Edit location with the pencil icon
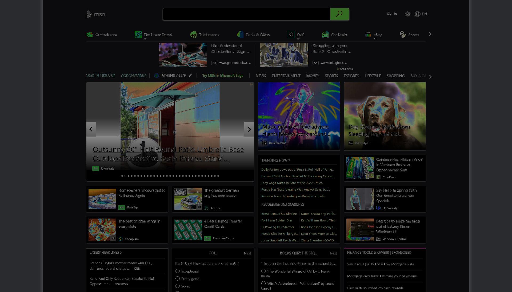The image size is (512, 292). 190,76
